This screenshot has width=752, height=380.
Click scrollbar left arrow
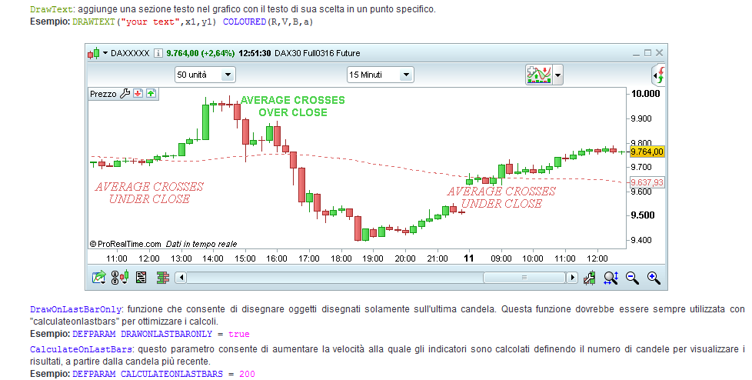(181, 278)
